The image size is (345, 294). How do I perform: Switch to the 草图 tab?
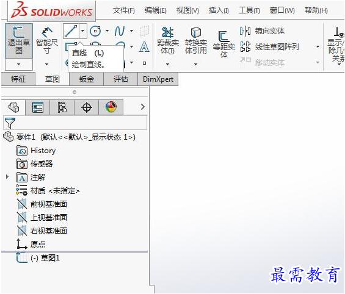[x=53, y=79]
